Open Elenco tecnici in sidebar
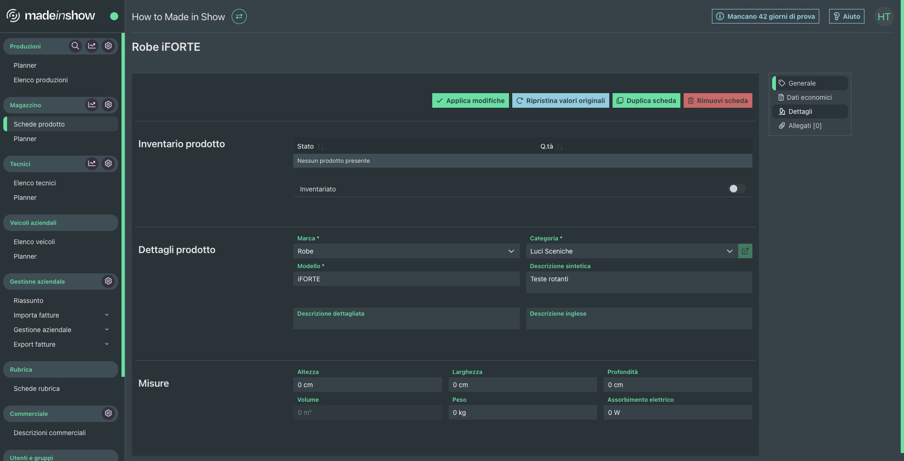This screenshot has height=461, width=904. pos(35,183)
